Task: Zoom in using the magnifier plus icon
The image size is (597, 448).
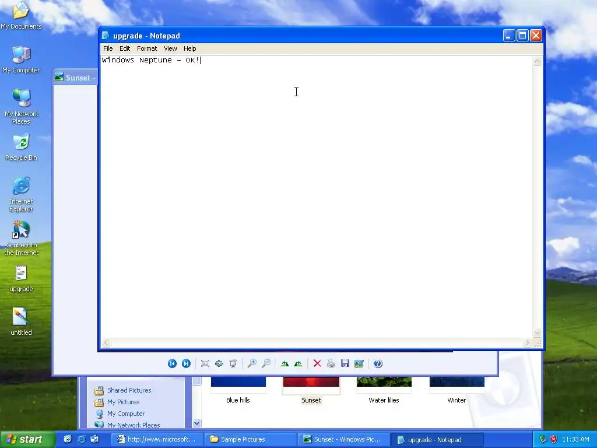Action: tap(252, 363)
